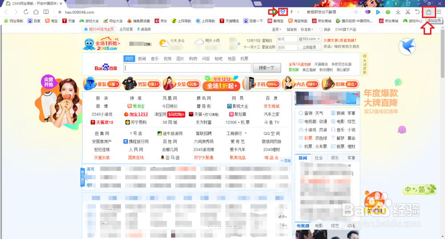Open 网址导航 bookmark
Image resolution: width=445 pixels, height=239 pixels.
[x=14, y=21]
